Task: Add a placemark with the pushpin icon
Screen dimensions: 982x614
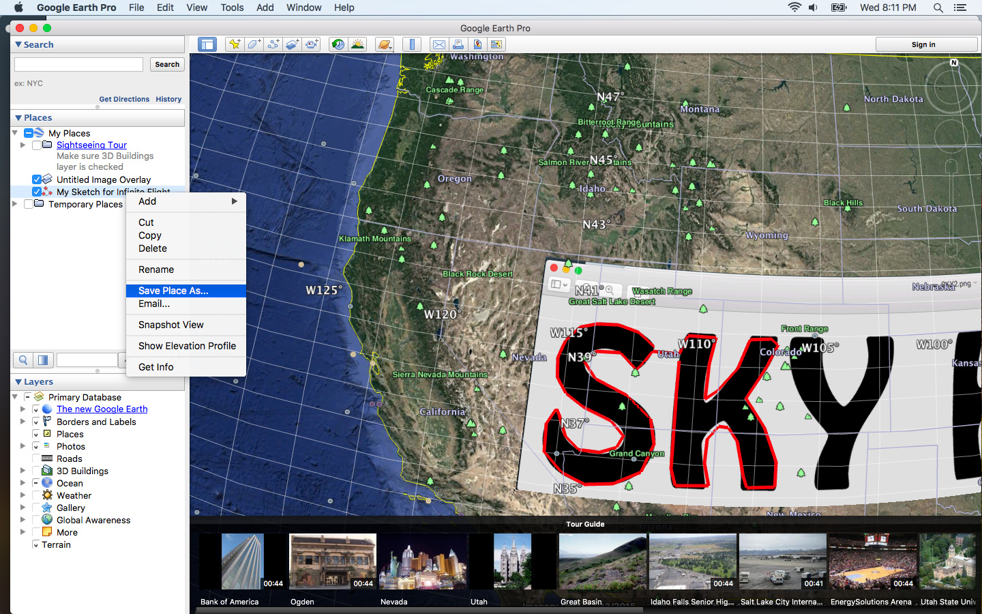Action: [x=235, y=44]
